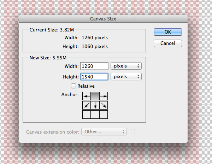This screenshot has width=212, height=164.
Task: Click the Relative checkbox label text
Action: [x=86, y=86]
